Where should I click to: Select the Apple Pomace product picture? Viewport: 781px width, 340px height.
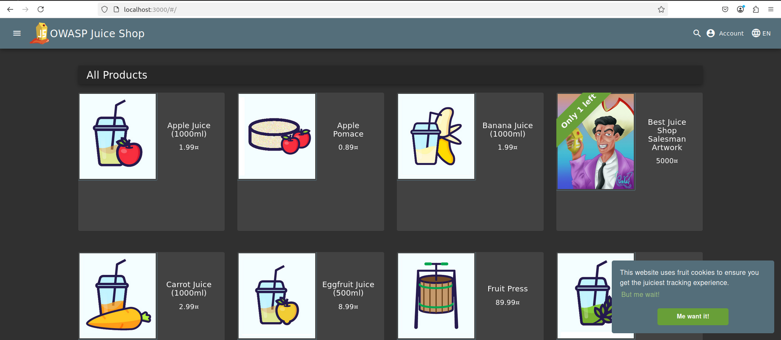click(277, 137)
